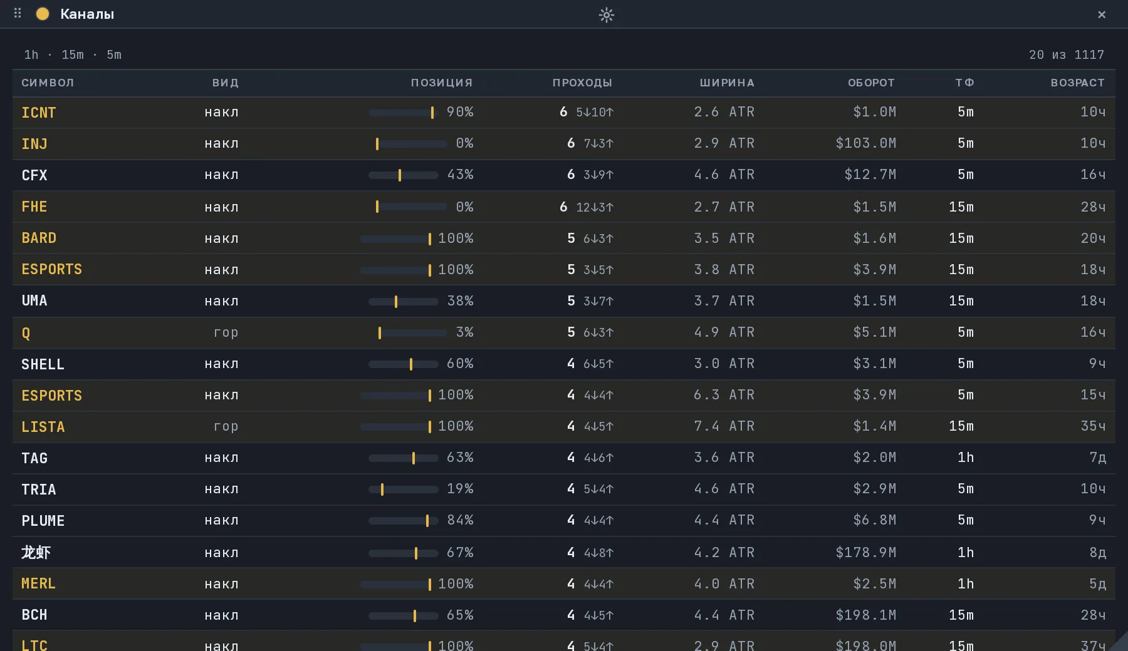Screen dimensions: 1128x651
Task: Select the LISTA symbol
Action: [x=43, y=427]
